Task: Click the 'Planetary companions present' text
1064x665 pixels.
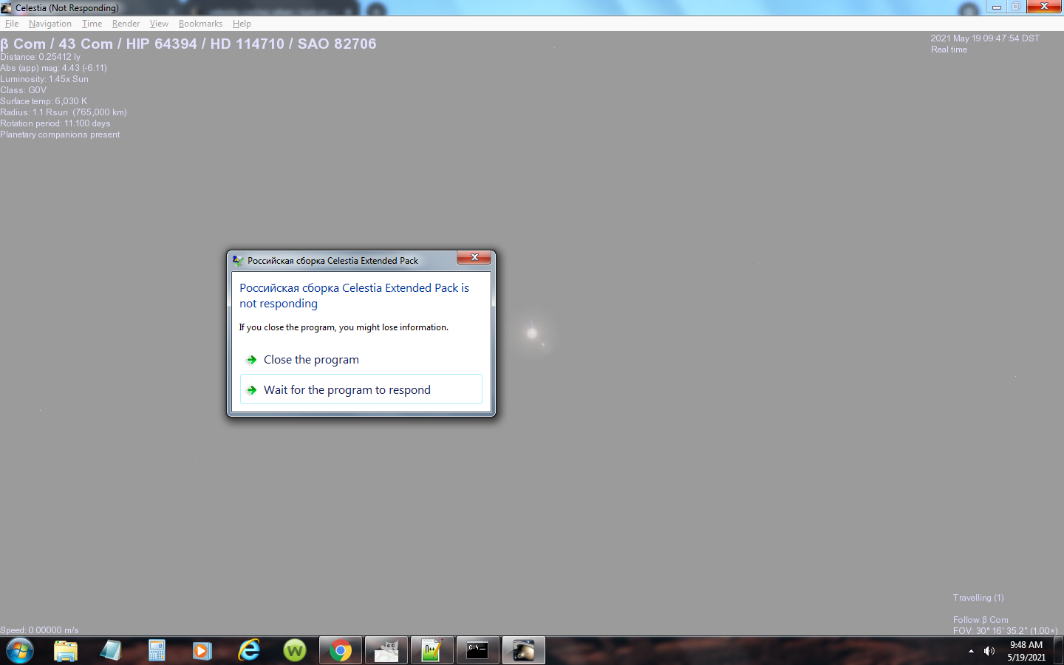Action: [x=60, y=134]
